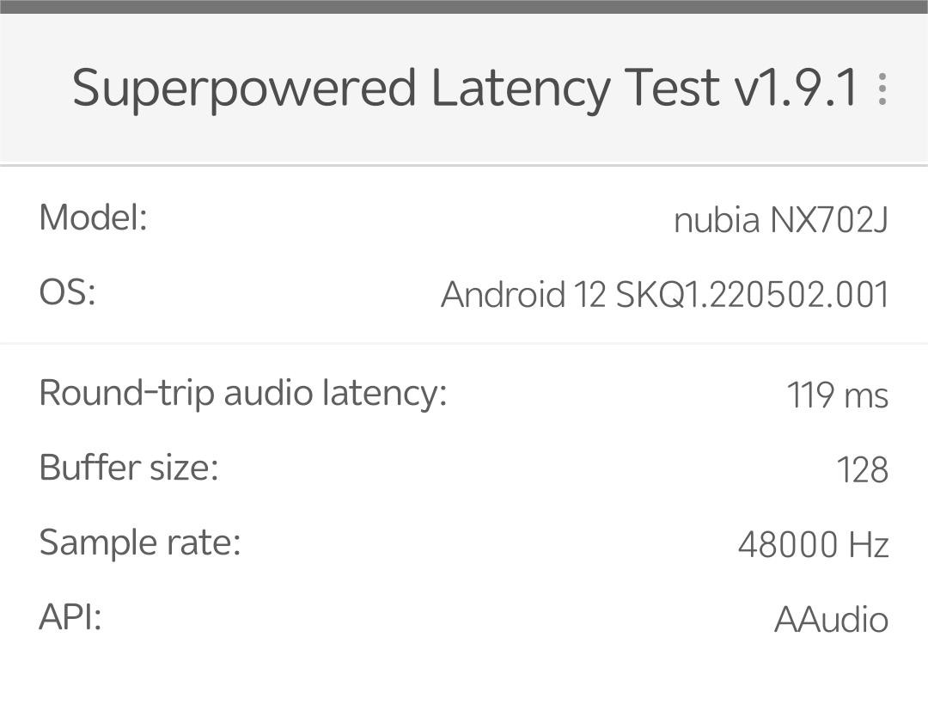The height and width of the screenshot is (723, 928).
Task: Select the 'Model:' label
Action: pyautogui.click(x=93, y=217)
